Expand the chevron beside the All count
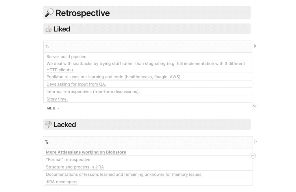The height and width of the screenshot is (192, 296). click(x=58, y=108)
